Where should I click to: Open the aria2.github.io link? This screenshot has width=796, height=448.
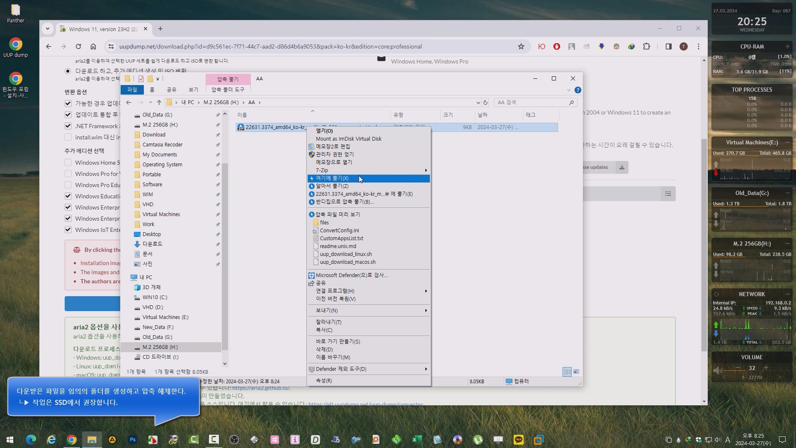pos(261,388)
